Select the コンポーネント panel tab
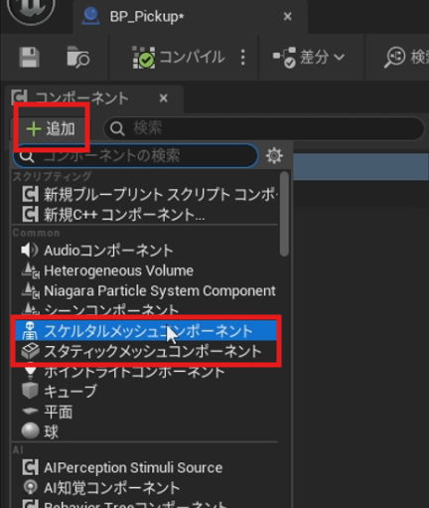The width and height of the screenshot is (429, 508). (x=82, y=98)
